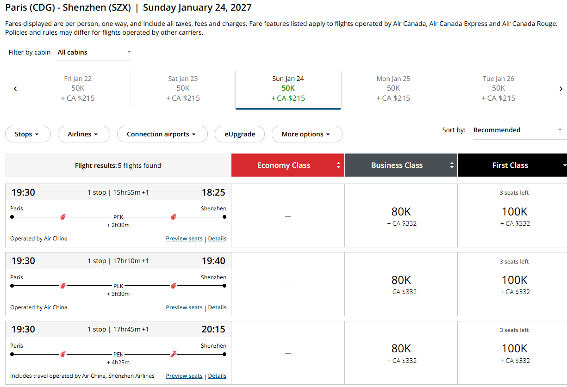View Details for the 20:15 arrival flight
567x387 pixels.
217,376
